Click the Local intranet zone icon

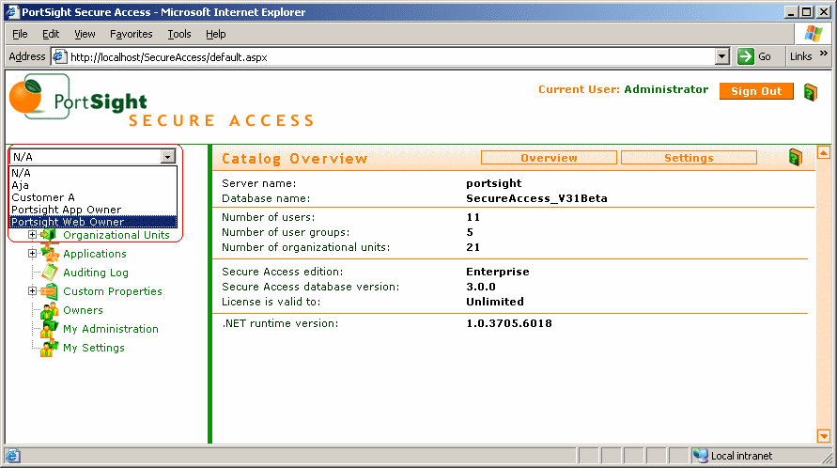tap(700, 456)
